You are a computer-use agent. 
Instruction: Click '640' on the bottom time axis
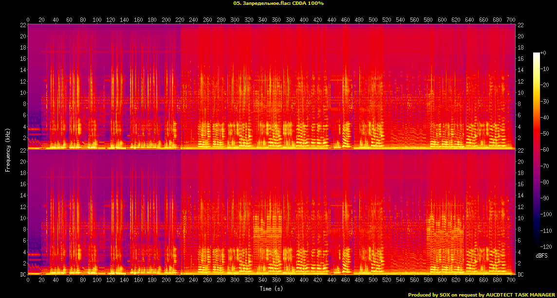click(469, 280)
